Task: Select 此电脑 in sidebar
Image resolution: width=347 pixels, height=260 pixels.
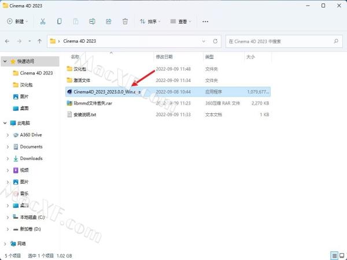Action: (x=24, y=123)
